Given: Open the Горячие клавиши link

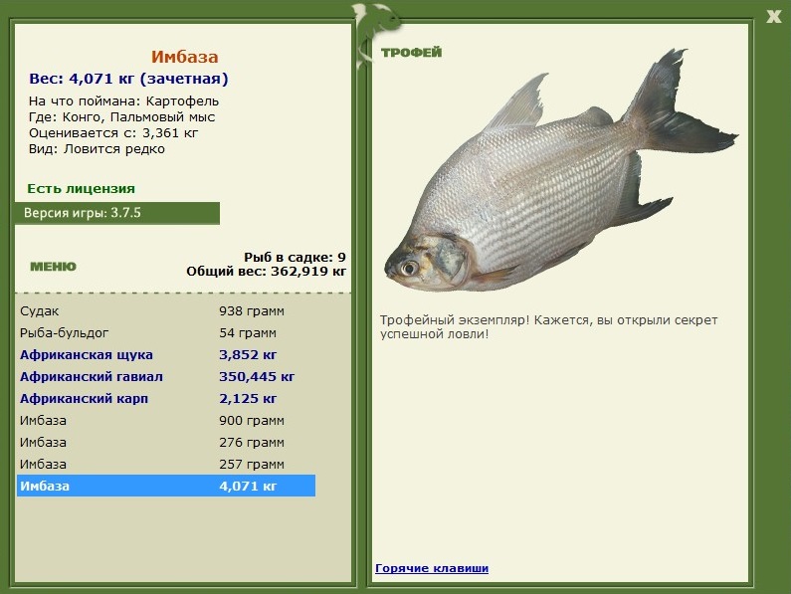Looking at the screenshot, I should (432, 568).
